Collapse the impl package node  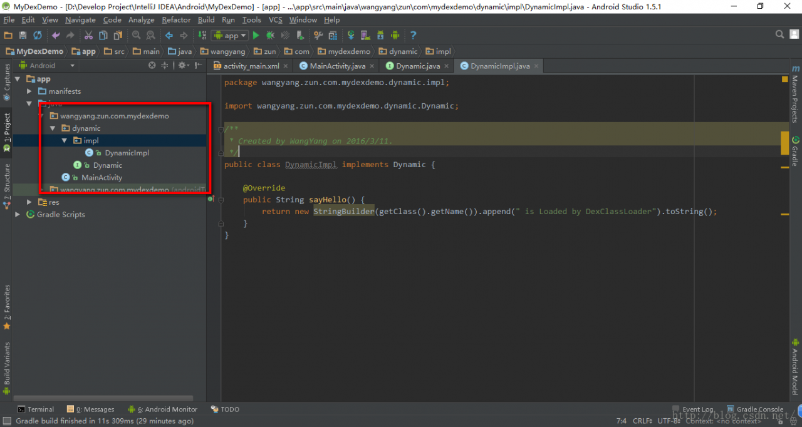pyautogui.click(x=65, y=141)
